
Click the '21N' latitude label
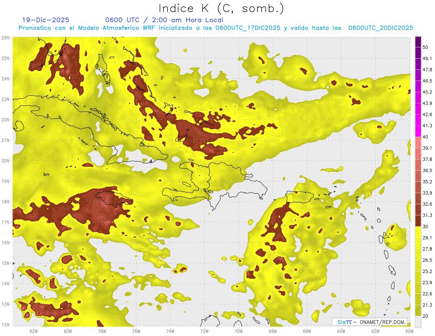click(5, 140)
